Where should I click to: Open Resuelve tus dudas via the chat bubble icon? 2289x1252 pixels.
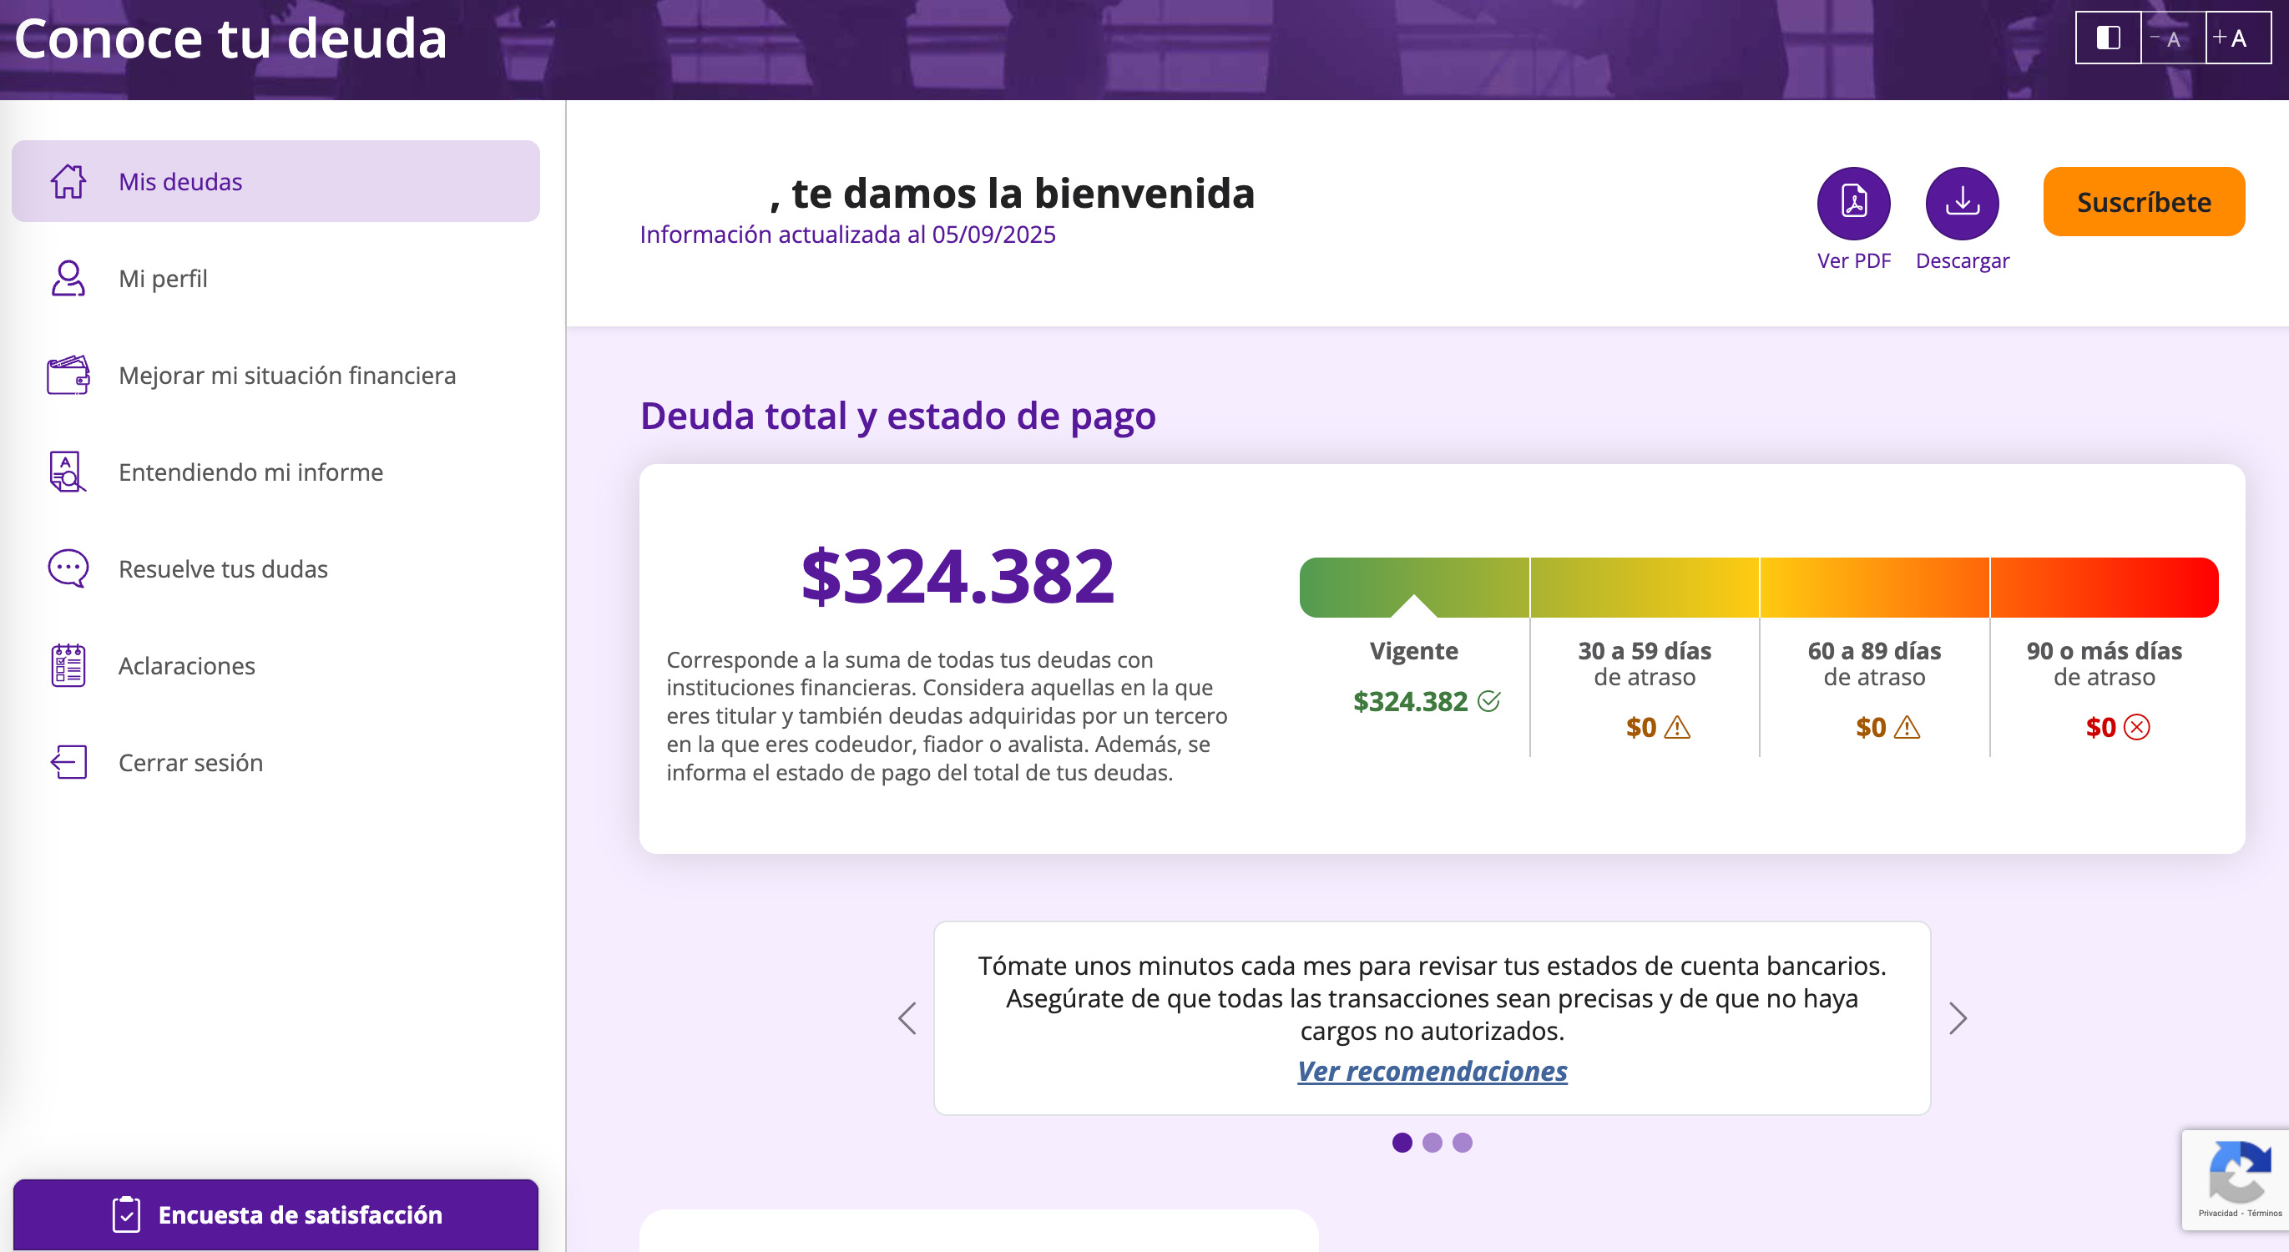click(67, 568)
